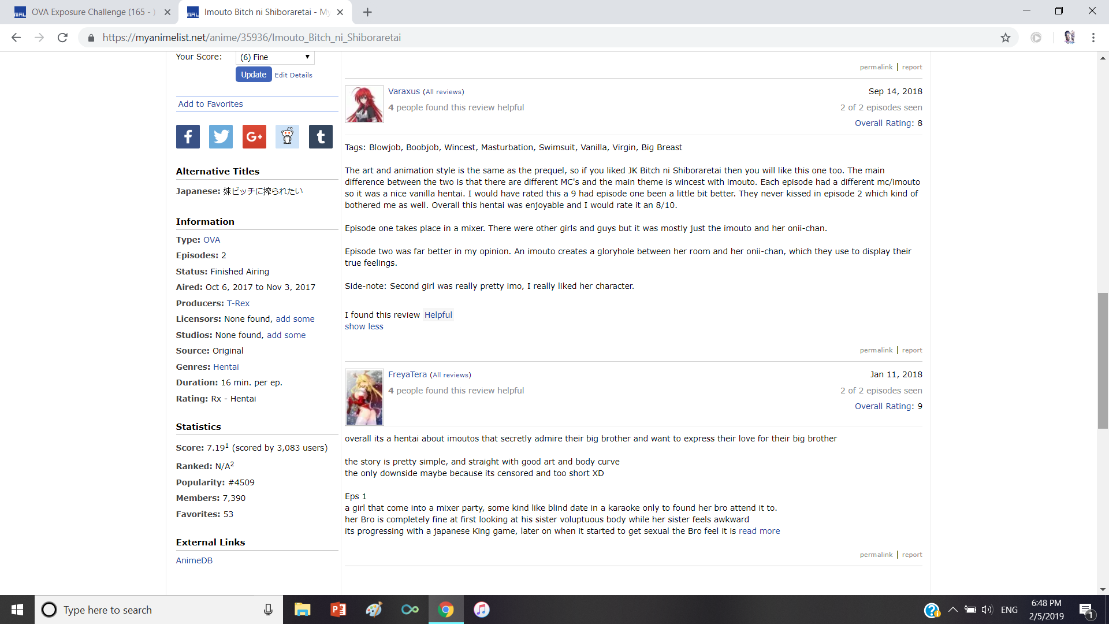Share page on Facebook icon
The image size is (1109, 624).
188,137
